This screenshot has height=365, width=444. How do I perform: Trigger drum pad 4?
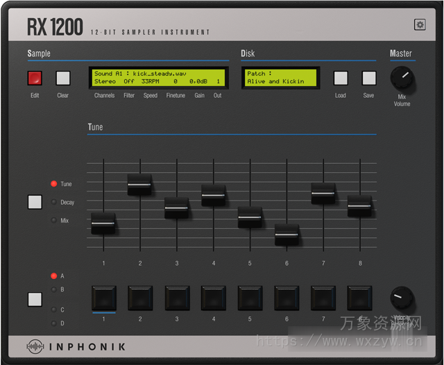click(x=214, y=298)
